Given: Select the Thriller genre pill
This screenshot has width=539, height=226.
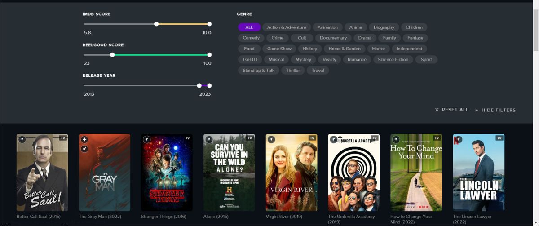Looking at the screenshot, I should pyautogui.click(x=293, y=71).
